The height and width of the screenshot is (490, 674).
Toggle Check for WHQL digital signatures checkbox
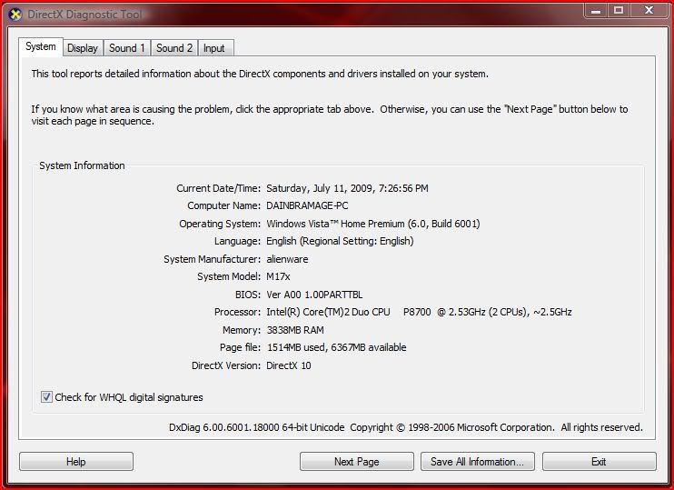point(46,396)
